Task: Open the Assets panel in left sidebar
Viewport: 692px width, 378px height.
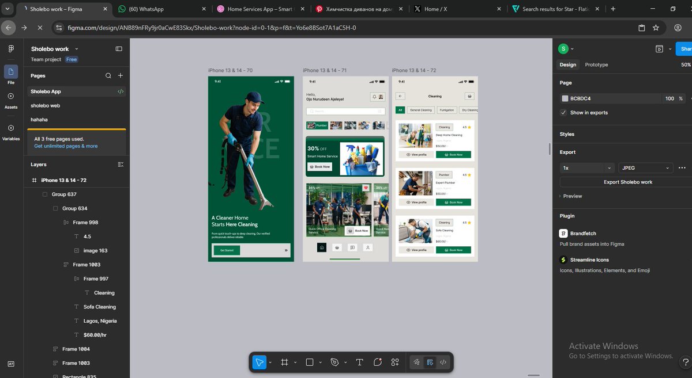Action: pyautogui.click(x=10, y=98)
